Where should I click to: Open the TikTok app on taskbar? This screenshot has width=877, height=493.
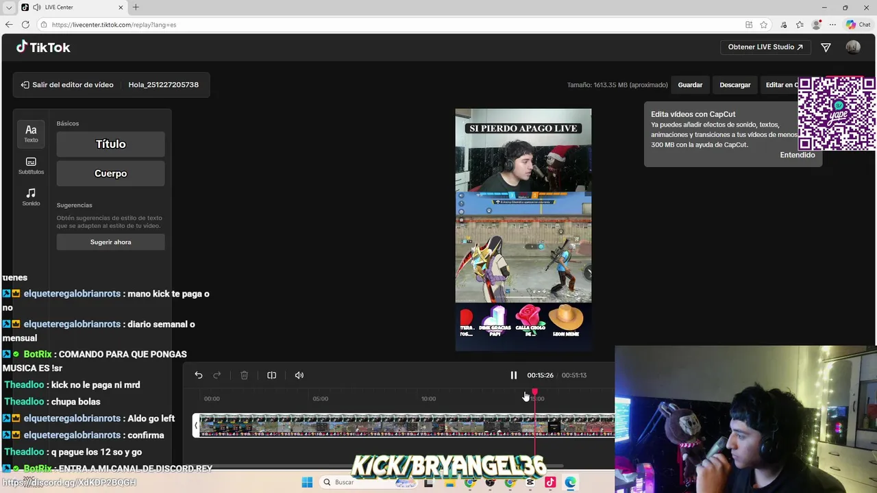(x=550, y=483)
